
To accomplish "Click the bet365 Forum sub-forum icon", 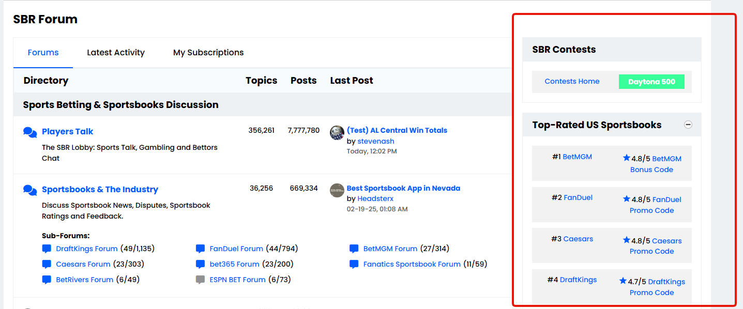I will pyautogui.click(x=201, y=264).
